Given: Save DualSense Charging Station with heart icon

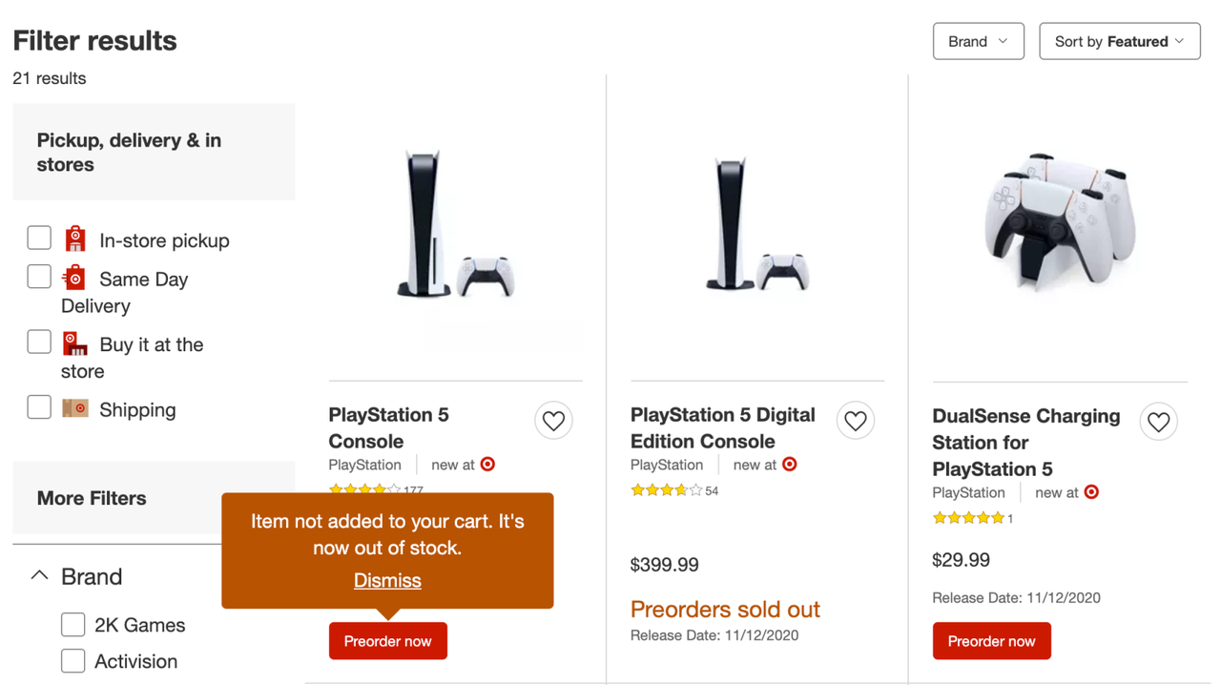Looking at the screenshot, I should point(1158,422).
